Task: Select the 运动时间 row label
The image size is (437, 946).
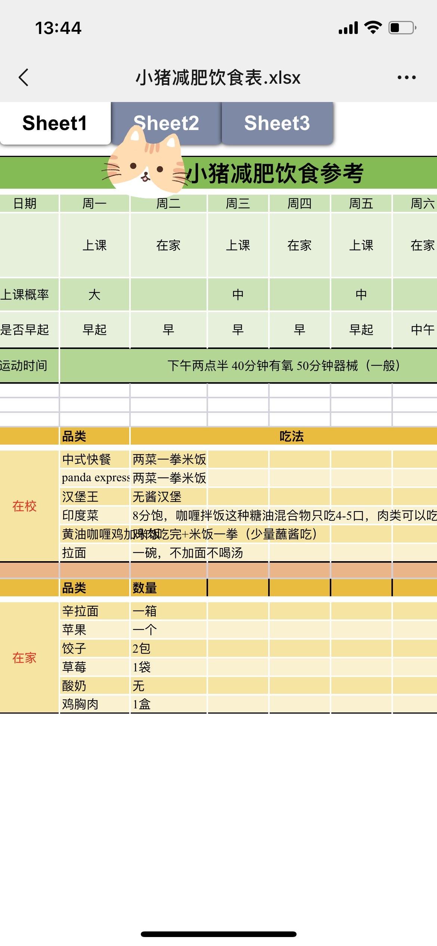Action: (29, 365)
